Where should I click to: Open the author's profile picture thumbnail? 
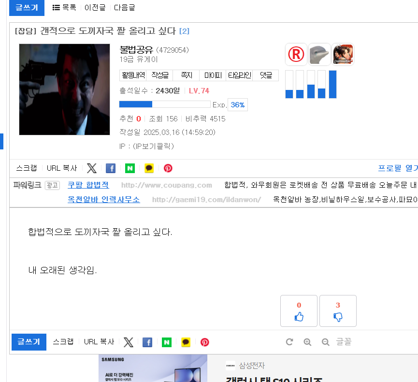tap(65, 89)
